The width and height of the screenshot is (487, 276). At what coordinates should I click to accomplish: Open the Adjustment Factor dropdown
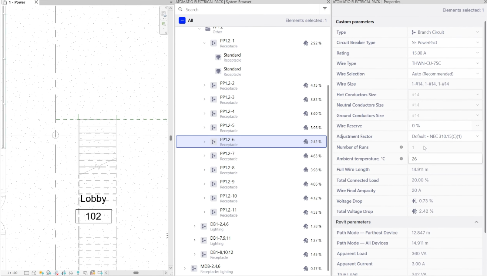click(x=445, y=136)
